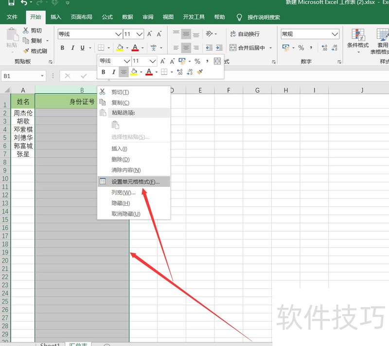Apply the yellow fill color in ribbon
This screenshot has height=346, width=389.
[x=119, y=48]
